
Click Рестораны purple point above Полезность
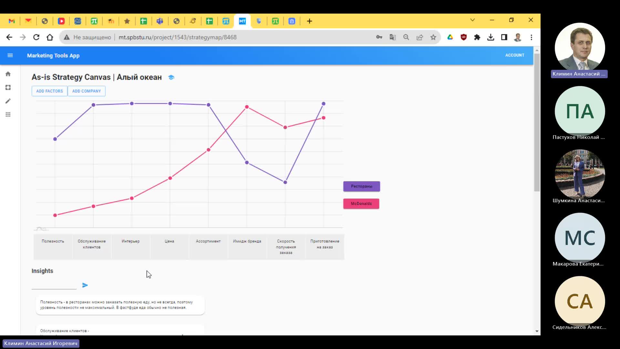pyautogui.click(x=55, y=139)
